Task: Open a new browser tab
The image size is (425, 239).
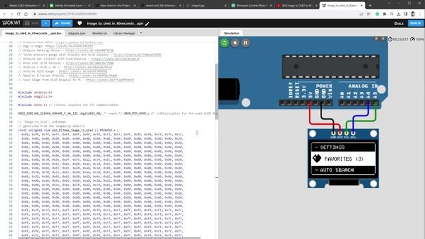Action: 370,5
